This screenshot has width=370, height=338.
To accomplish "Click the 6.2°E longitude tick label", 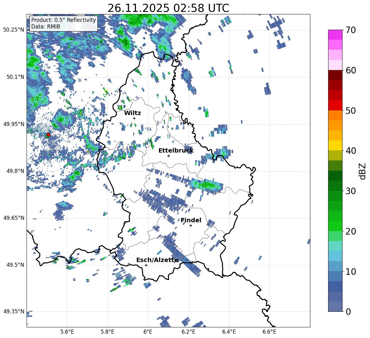I will click(188, 332).
